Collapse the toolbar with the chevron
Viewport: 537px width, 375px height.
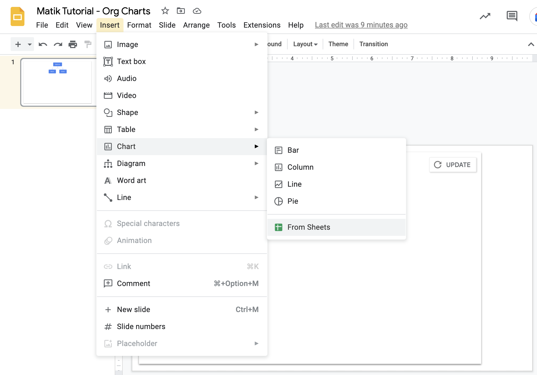[x=531, y=44]
